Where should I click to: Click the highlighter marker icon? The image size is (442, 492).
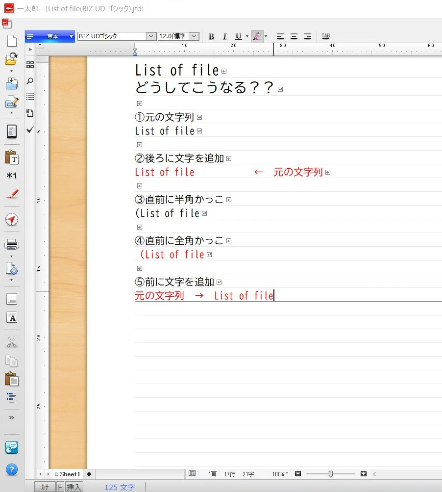(257, 36)
